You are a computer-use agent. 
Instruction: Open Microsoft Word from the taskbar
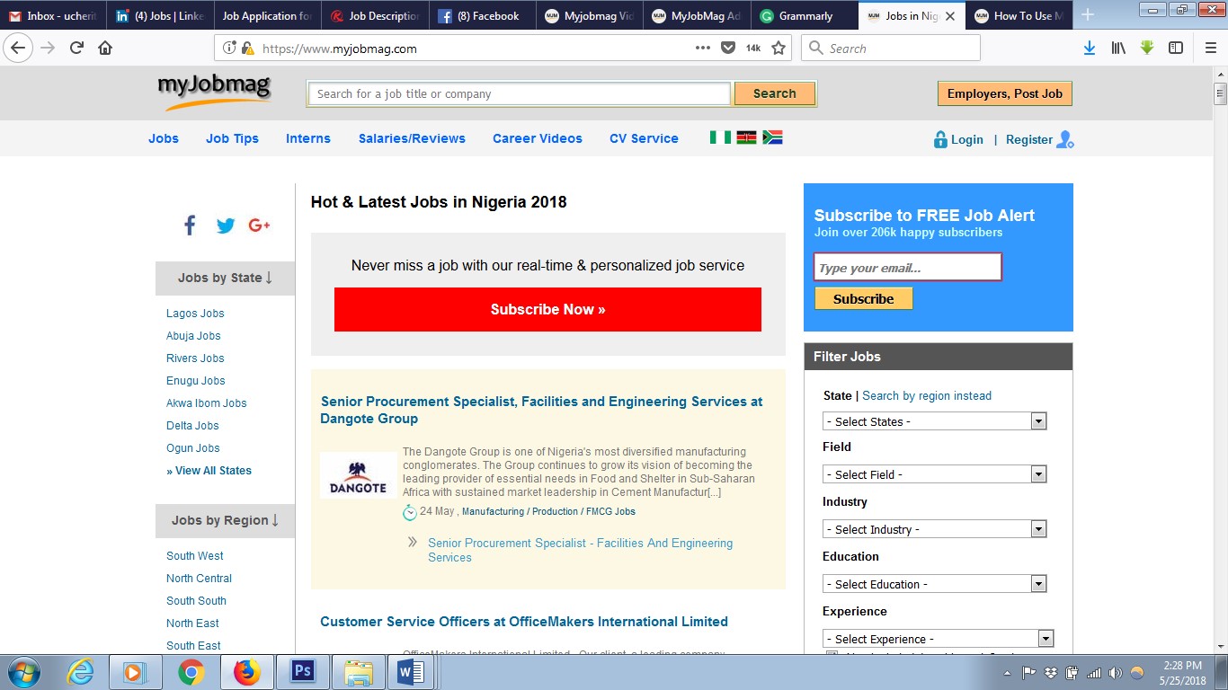coord(411,672)
